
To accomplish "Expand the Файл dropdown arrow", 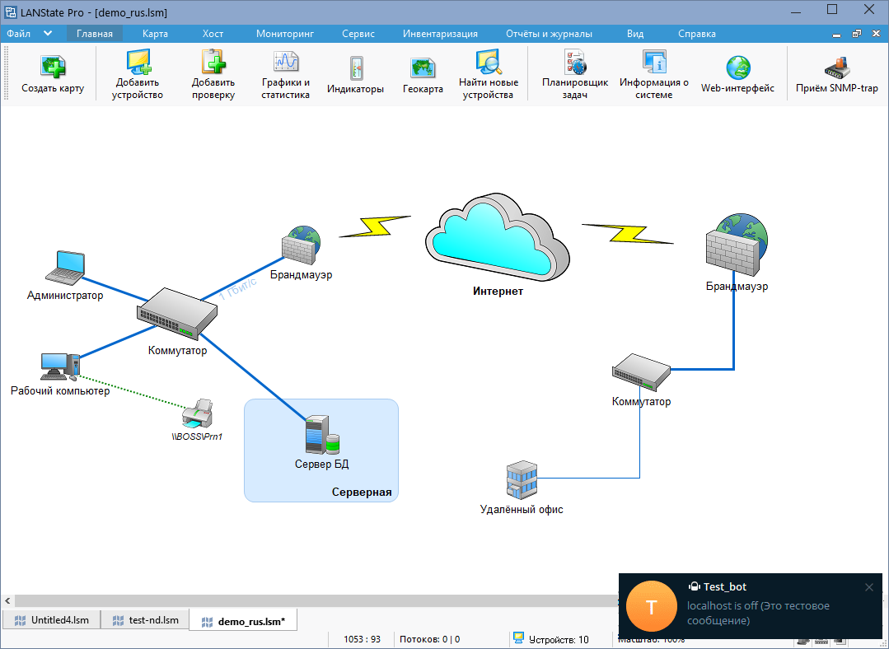I will pos(48,34).
